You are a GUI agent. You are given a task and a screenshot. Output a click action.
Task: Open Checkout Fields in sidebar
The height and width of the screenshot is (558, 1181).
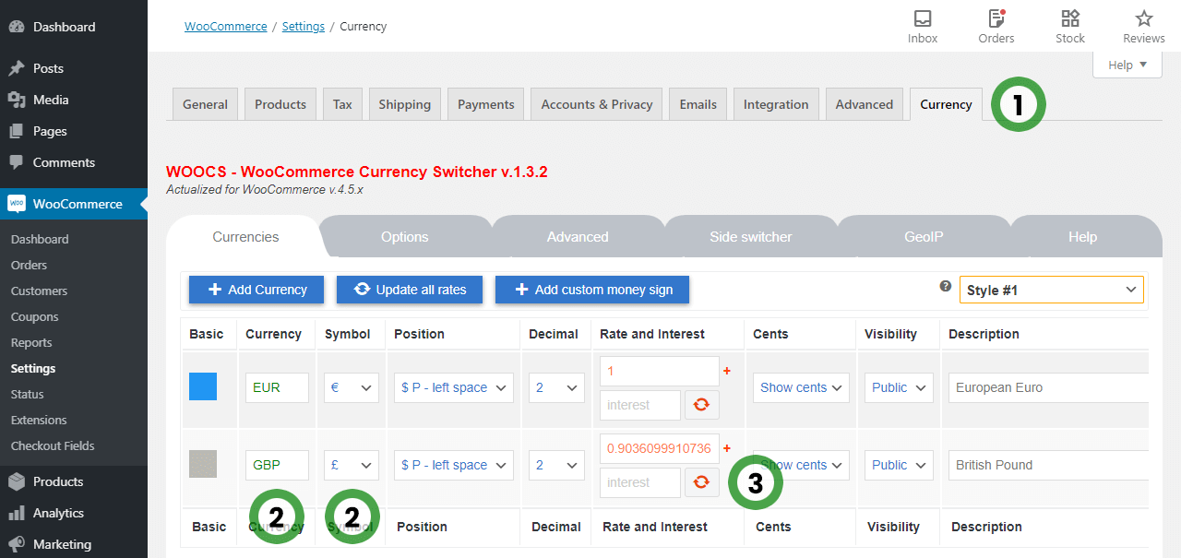[53, 445]
